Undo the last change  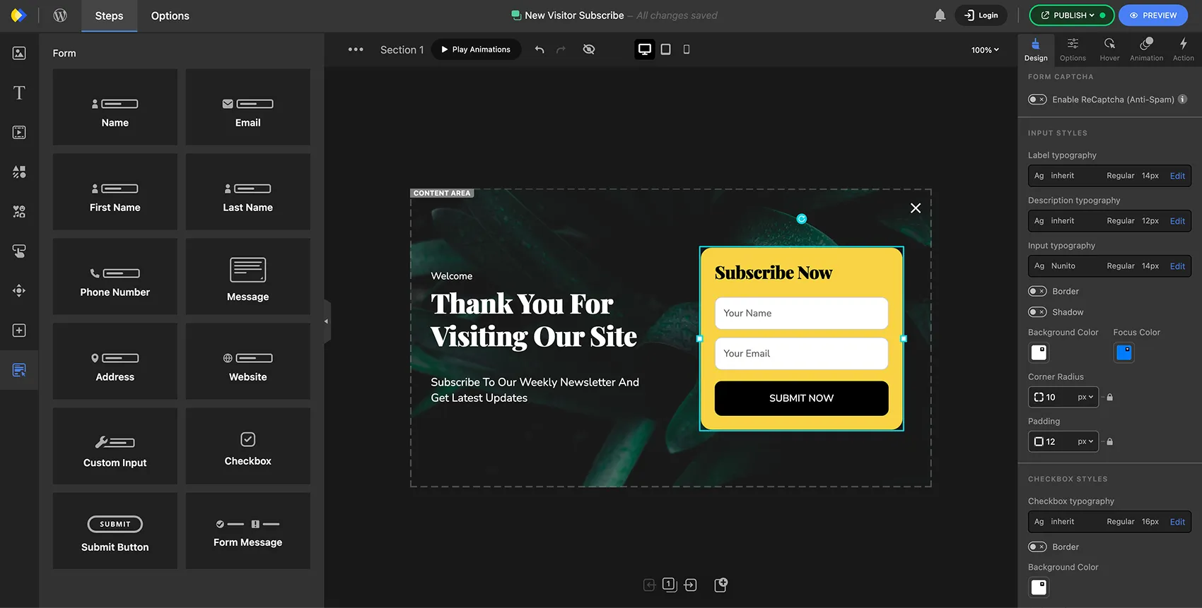tap(539, 49)
